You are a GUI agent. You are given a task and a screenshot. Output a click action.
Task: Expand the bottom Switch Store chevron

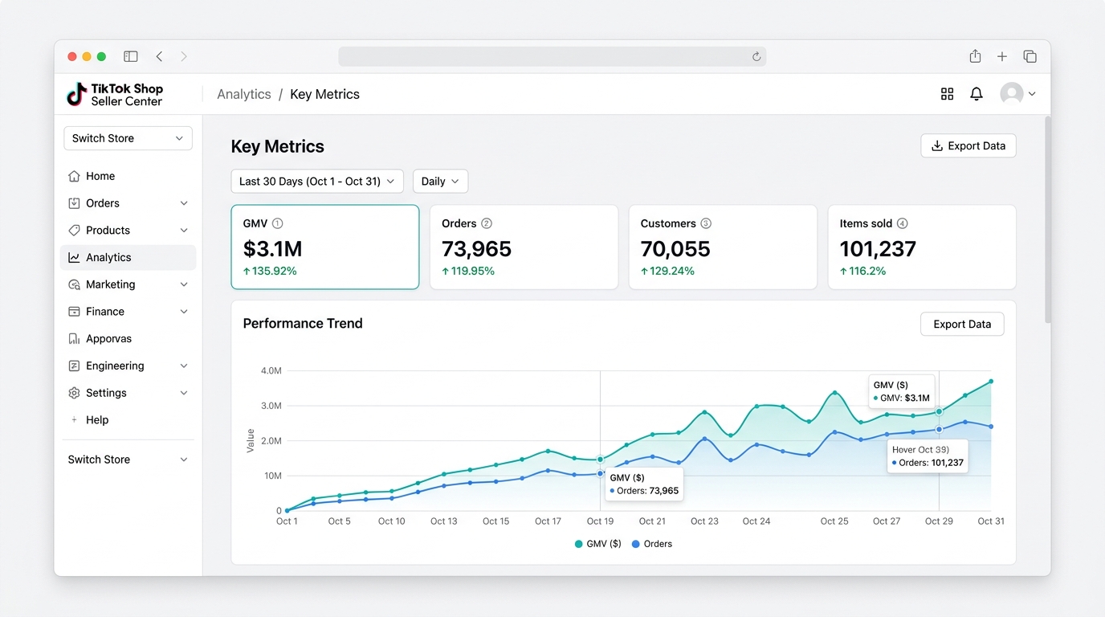point(184,460)
